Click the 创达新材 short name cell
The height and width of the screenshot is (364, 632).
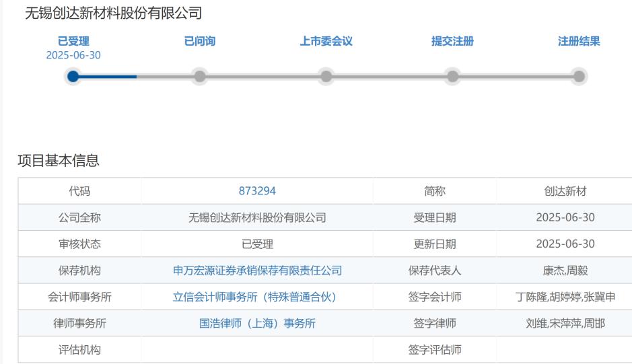point(565,191)
